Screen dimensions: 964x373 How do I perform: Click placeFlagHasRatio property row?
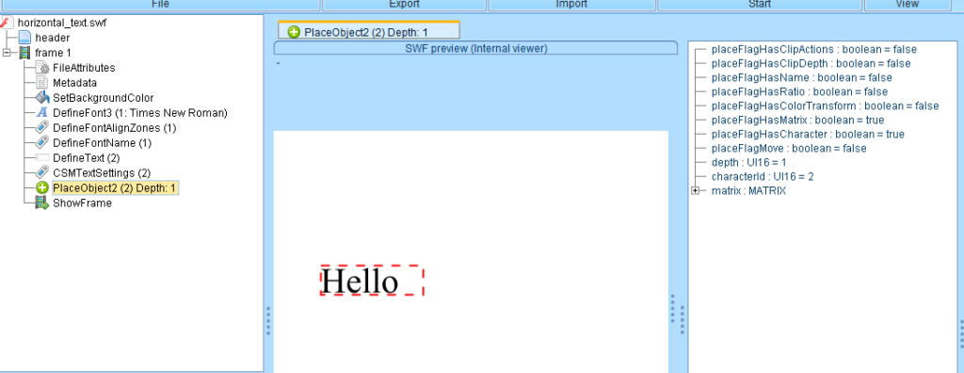click(799, 91)
